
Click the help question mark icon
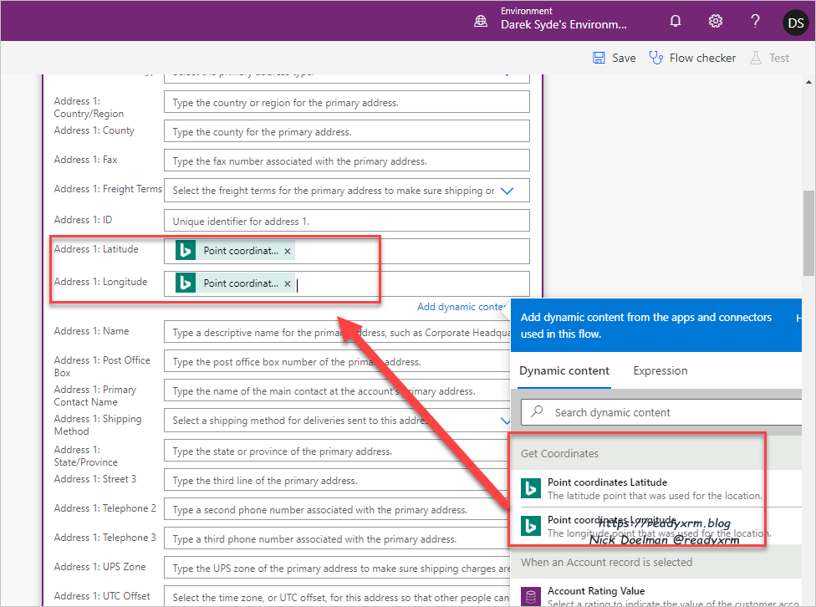tap(755, 22)
